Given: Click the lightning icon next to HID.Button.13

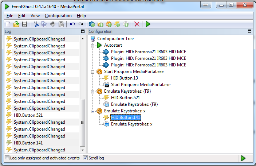Looking at the screenshot, I should pyautogui.click(x=106, y=78).
